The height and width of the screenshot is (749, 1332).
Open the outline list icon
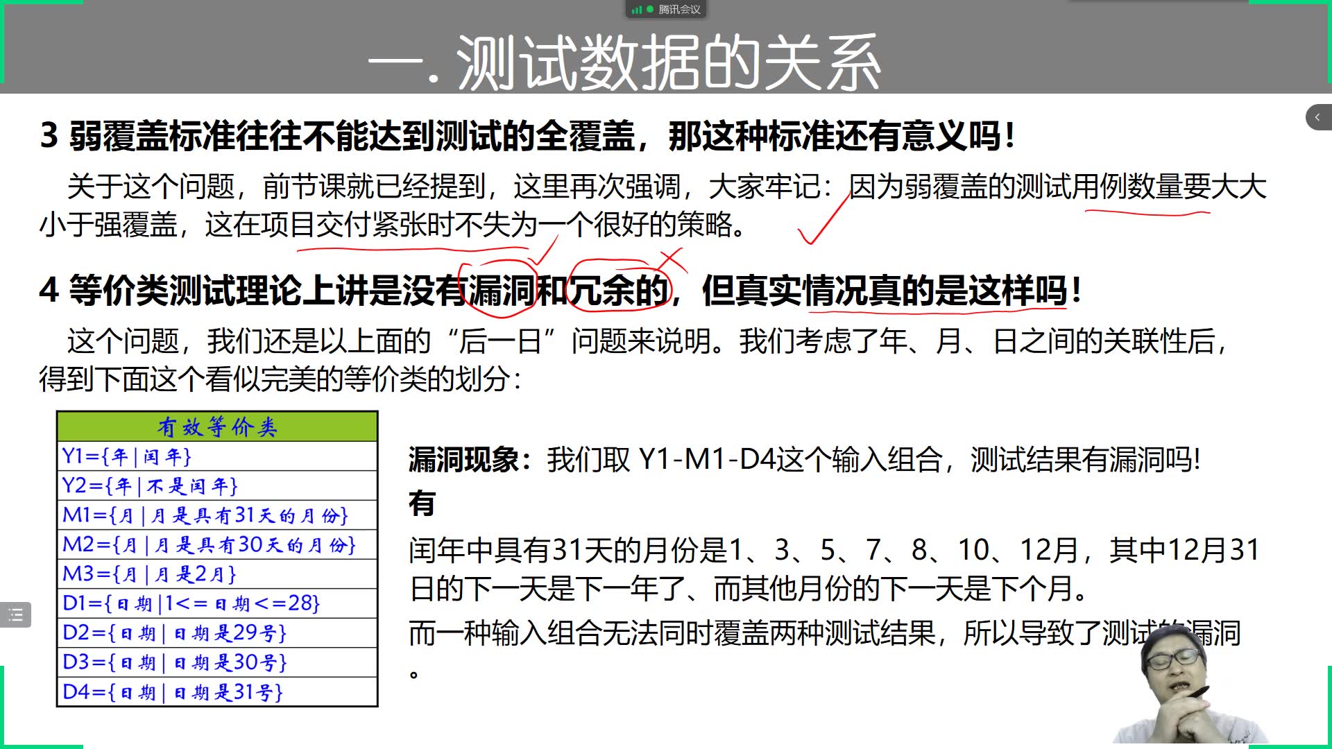15,614
